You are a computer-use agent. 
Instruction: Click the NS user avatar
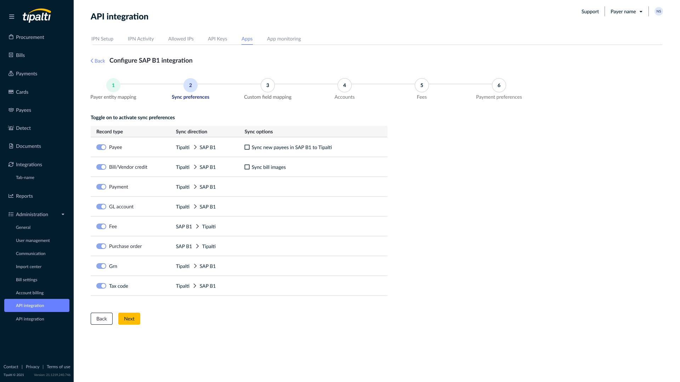[658, 11]
